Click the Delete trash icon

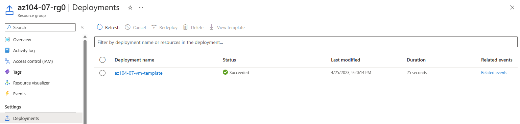pyautogui.click(x=185, y=27)
